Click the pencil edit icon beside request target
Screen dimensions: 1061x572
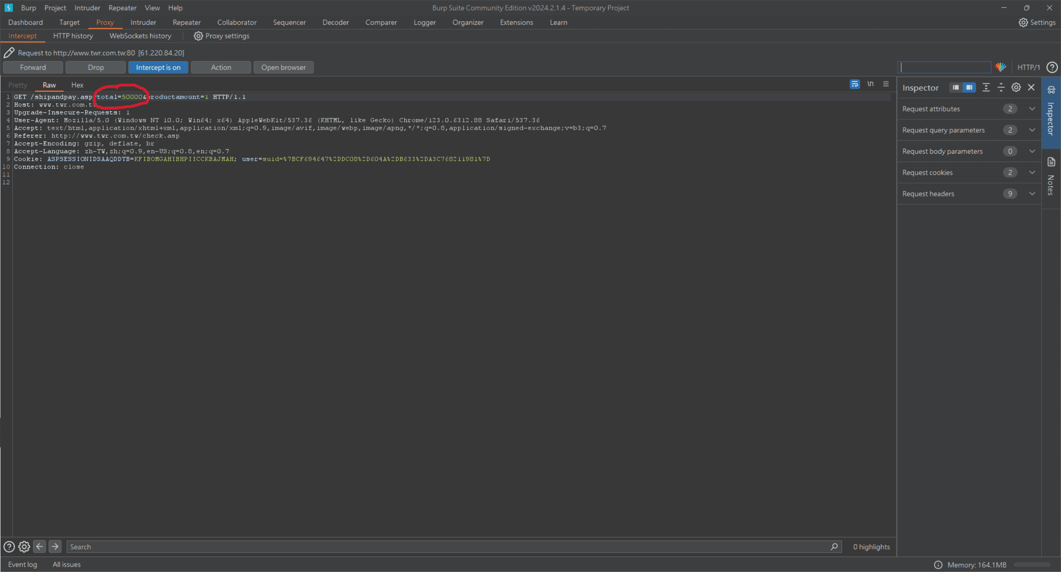point(9,53)
